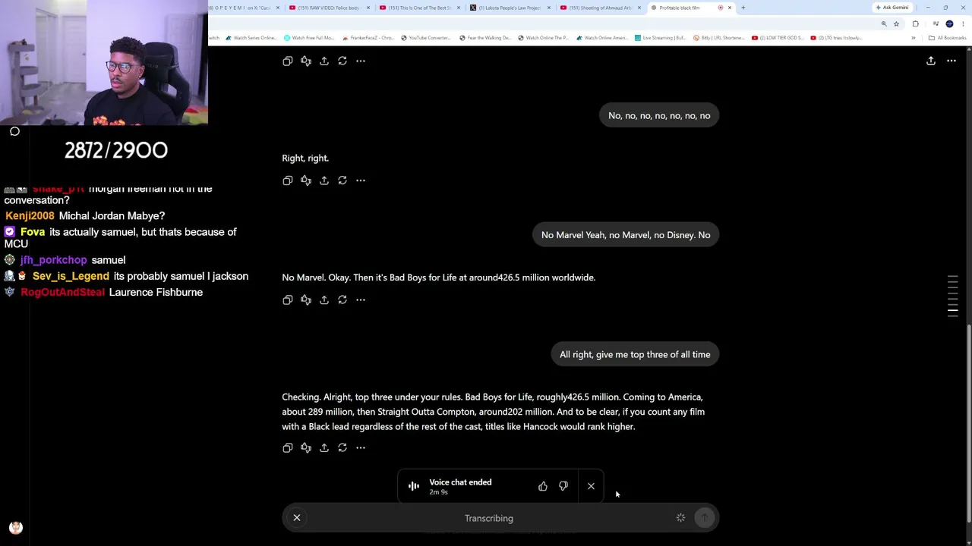This screenshot has width=972, height=546.
Task: Click chat username 'RogOutAndSteal'
Action: pyautogui.click(x=62, y=292)
